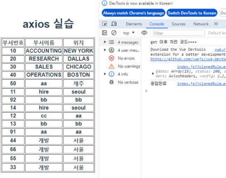Select the No verbose sidebar row

(x=120, y=82)
